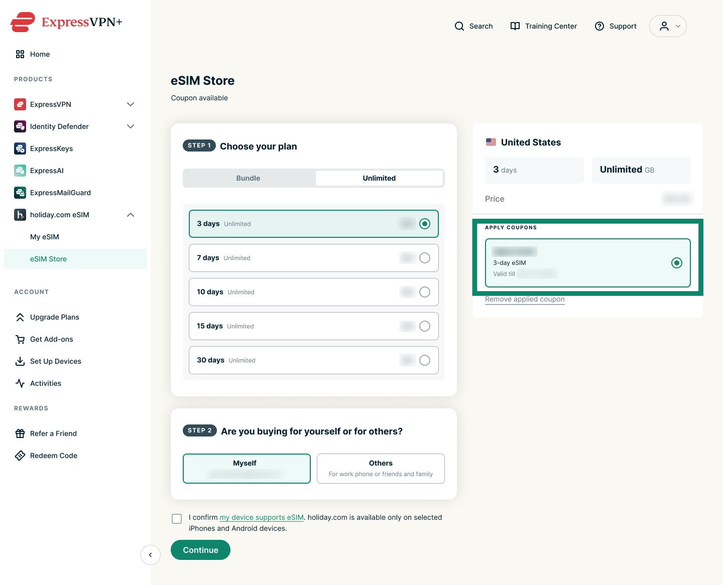Click the ExpressVPN+ logo
Image resolution: width=723 pixels, height=585 pixels.
[x=66, y=22]
